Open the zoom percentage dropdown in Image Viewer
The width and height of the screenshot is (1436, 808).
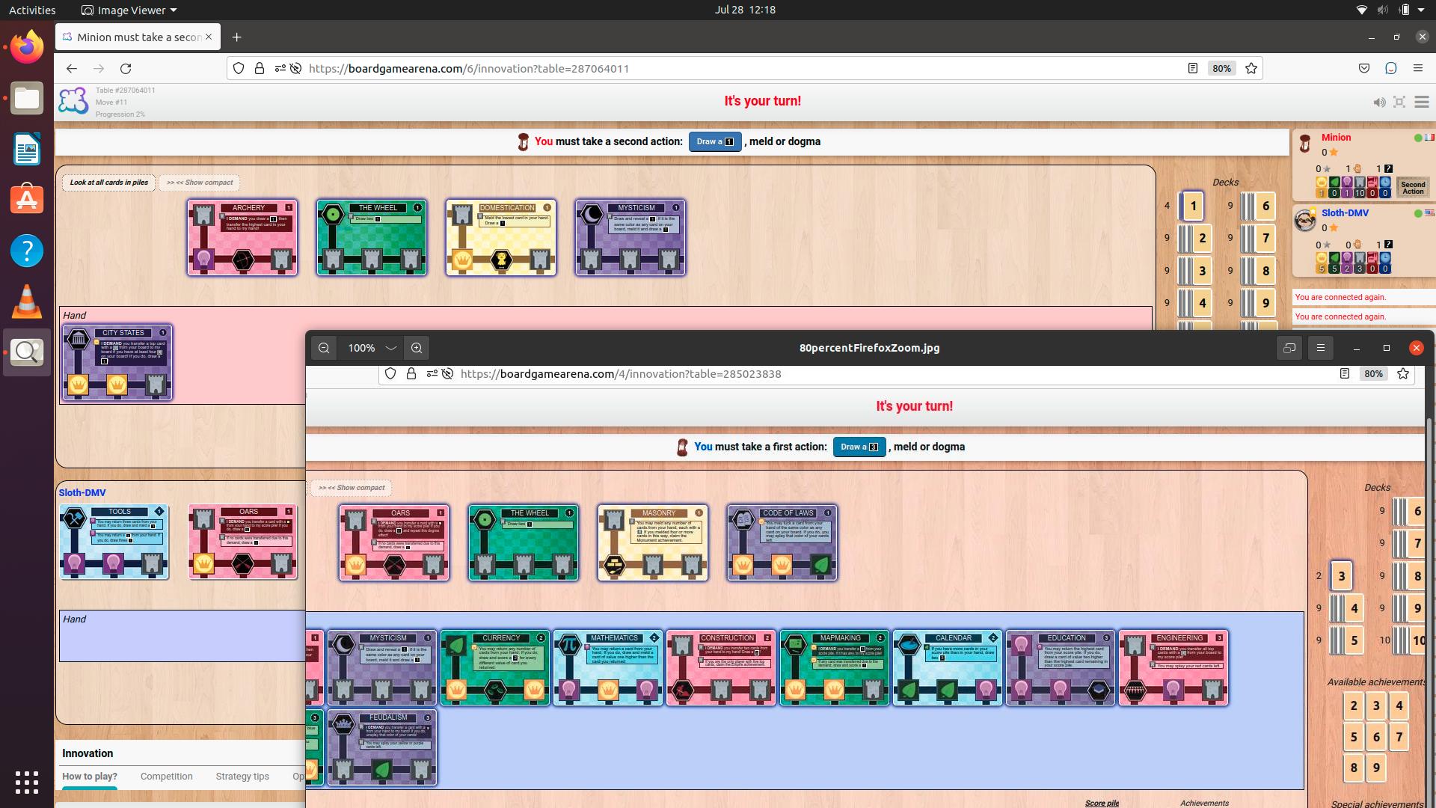[x=390, y=348]
